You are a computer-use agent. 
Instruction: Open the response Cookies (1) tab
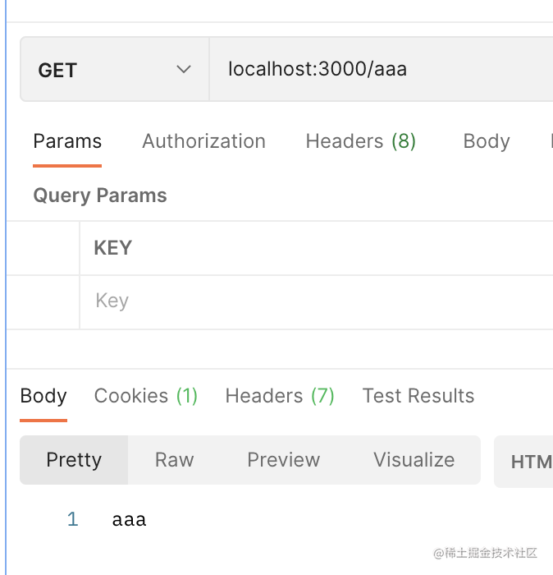[x=146, y=396]
